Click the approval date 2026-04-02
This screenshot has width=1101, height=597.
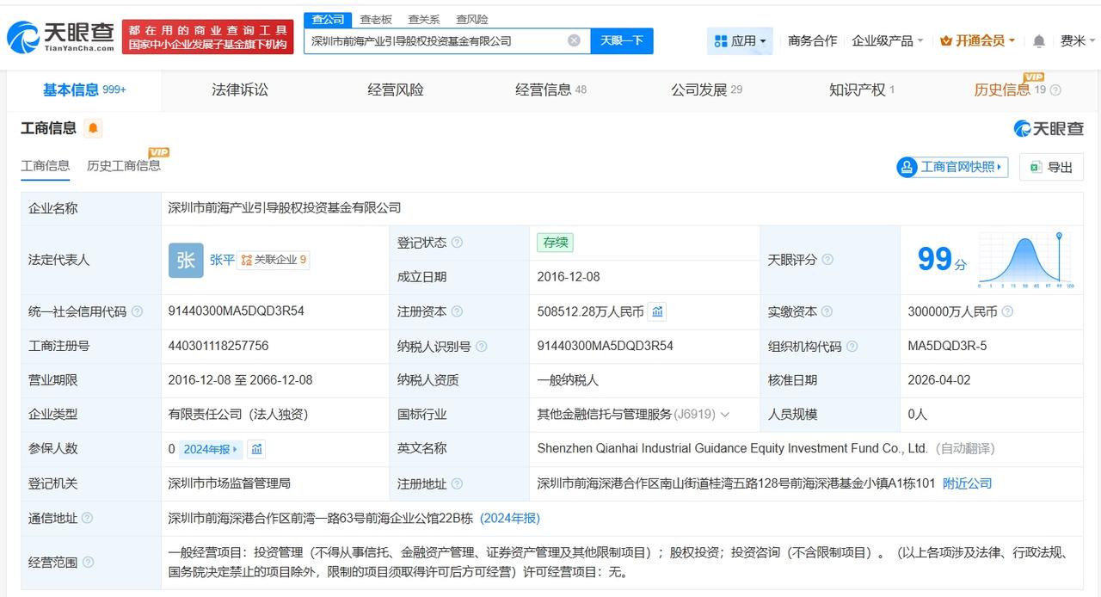point(939,380)
